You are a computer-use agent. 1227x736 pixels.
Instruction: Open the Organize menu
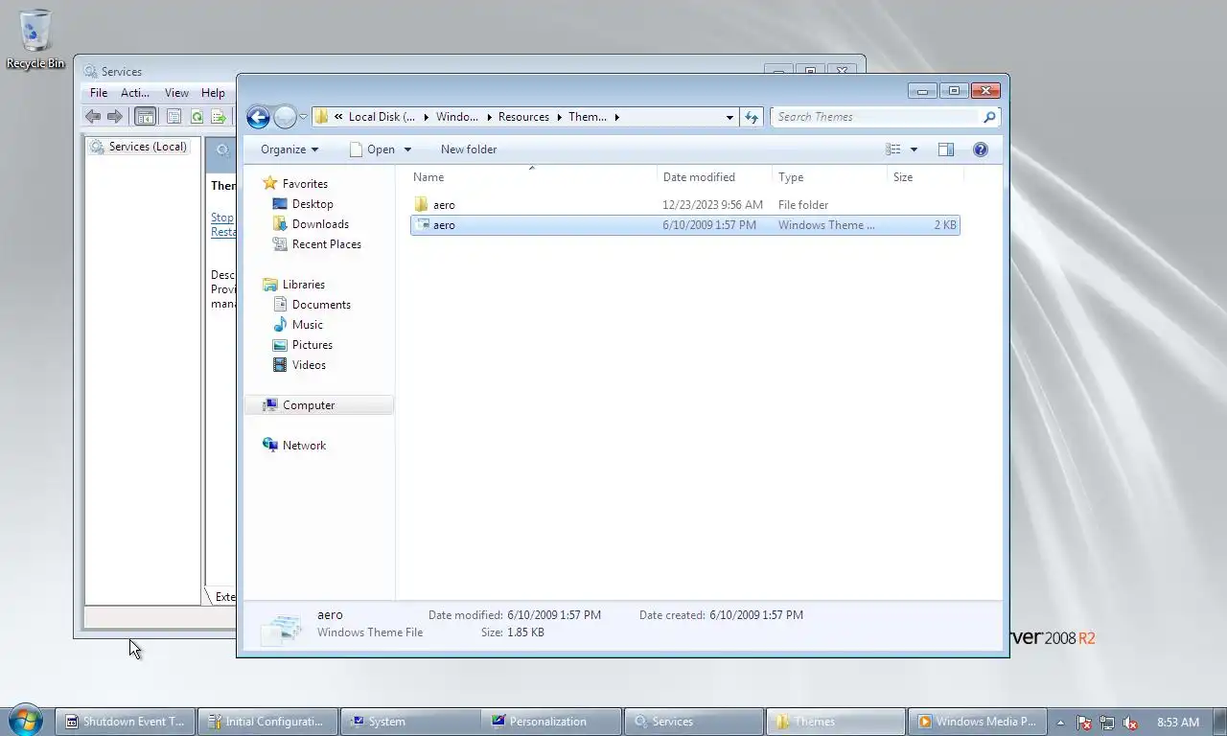(x=289, y=149)
